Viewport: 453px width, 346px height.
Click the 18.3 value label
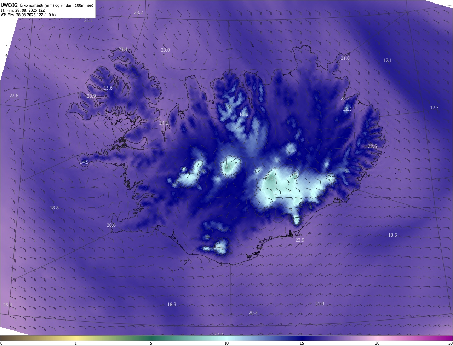tap(172, 305)
